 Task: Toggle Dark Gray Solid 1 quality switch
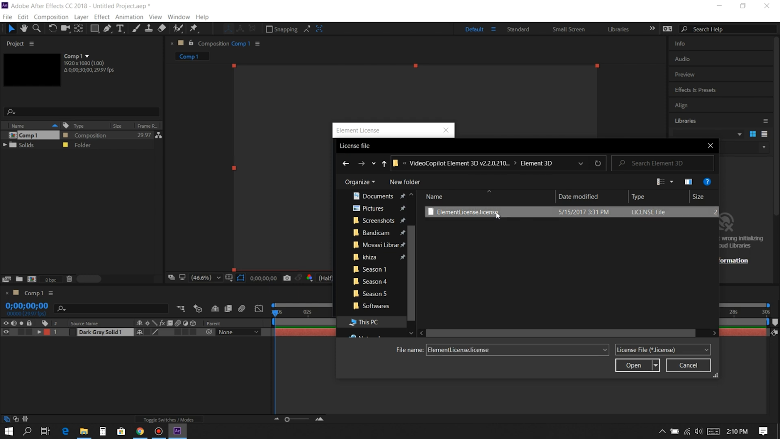[155, 332]
